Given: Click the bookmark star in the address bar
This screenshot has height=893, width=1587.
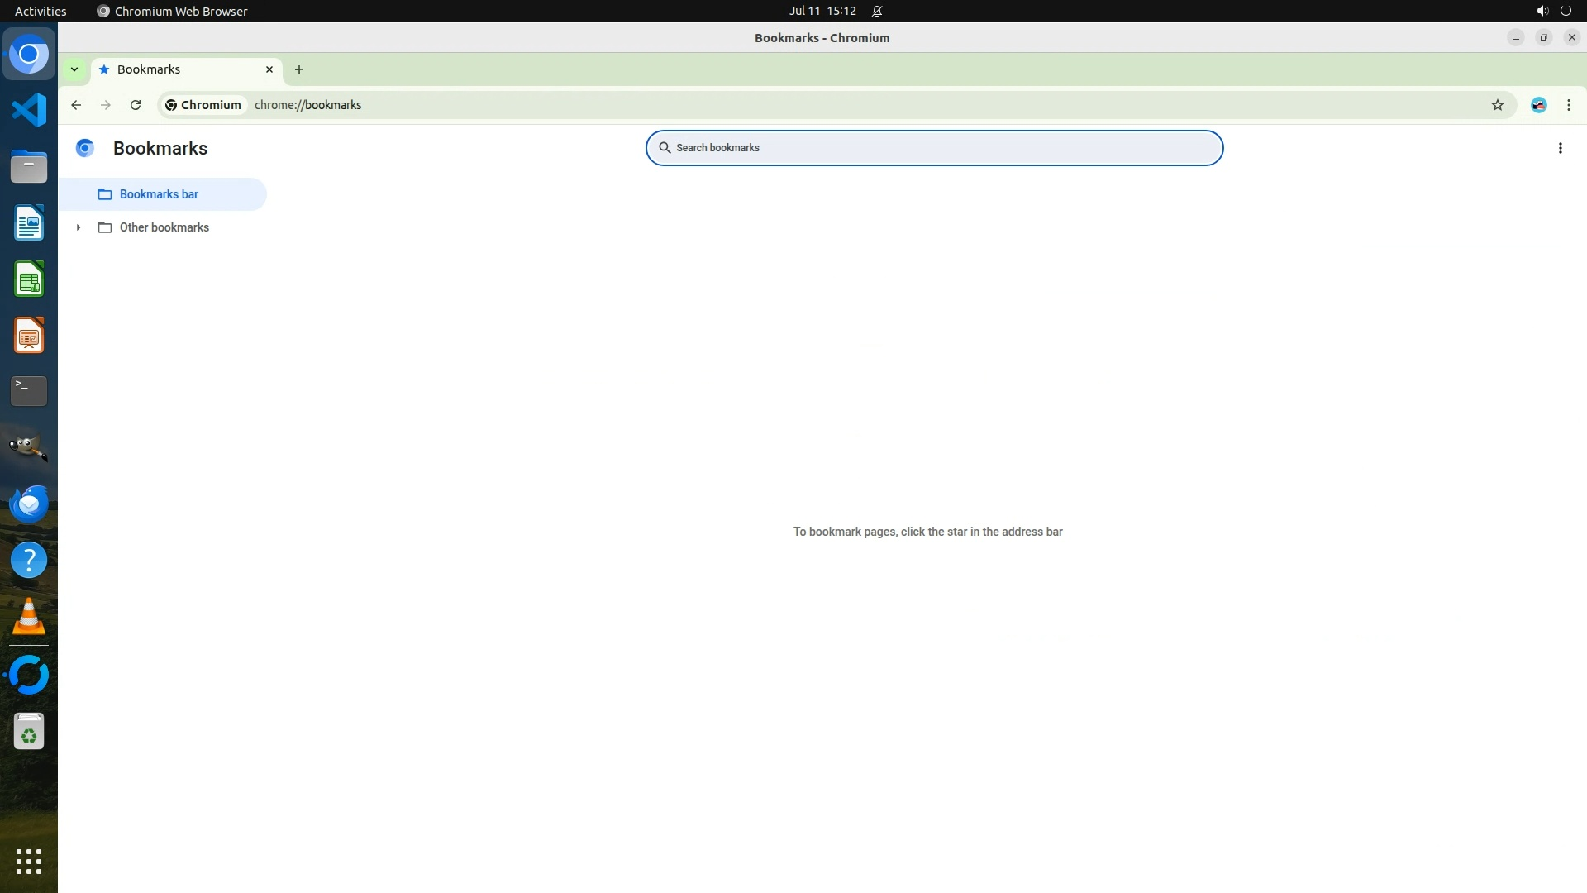Looking at the screenshot, I should tap(1497, 105).
